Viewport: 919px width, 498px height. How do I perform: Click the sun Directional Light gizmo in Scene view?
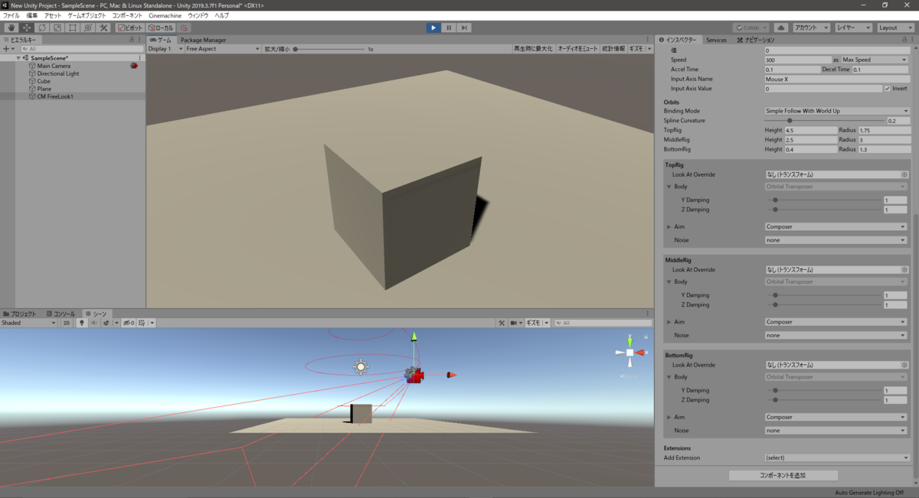(x=361, y=367)
